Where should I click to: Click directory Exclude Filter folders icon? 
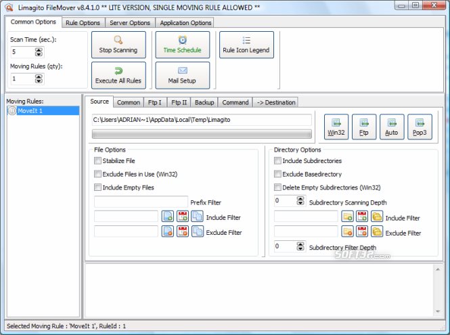(x=377, y=231)
